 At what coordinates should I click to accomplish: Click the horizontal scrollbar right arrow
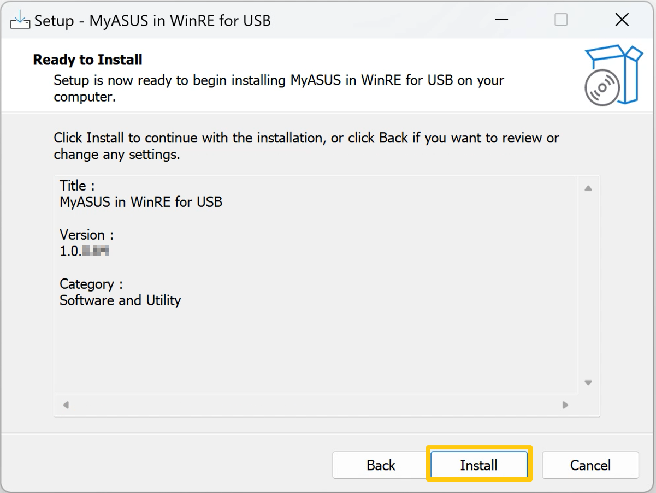pyautogui.click(x=565, y=405)
